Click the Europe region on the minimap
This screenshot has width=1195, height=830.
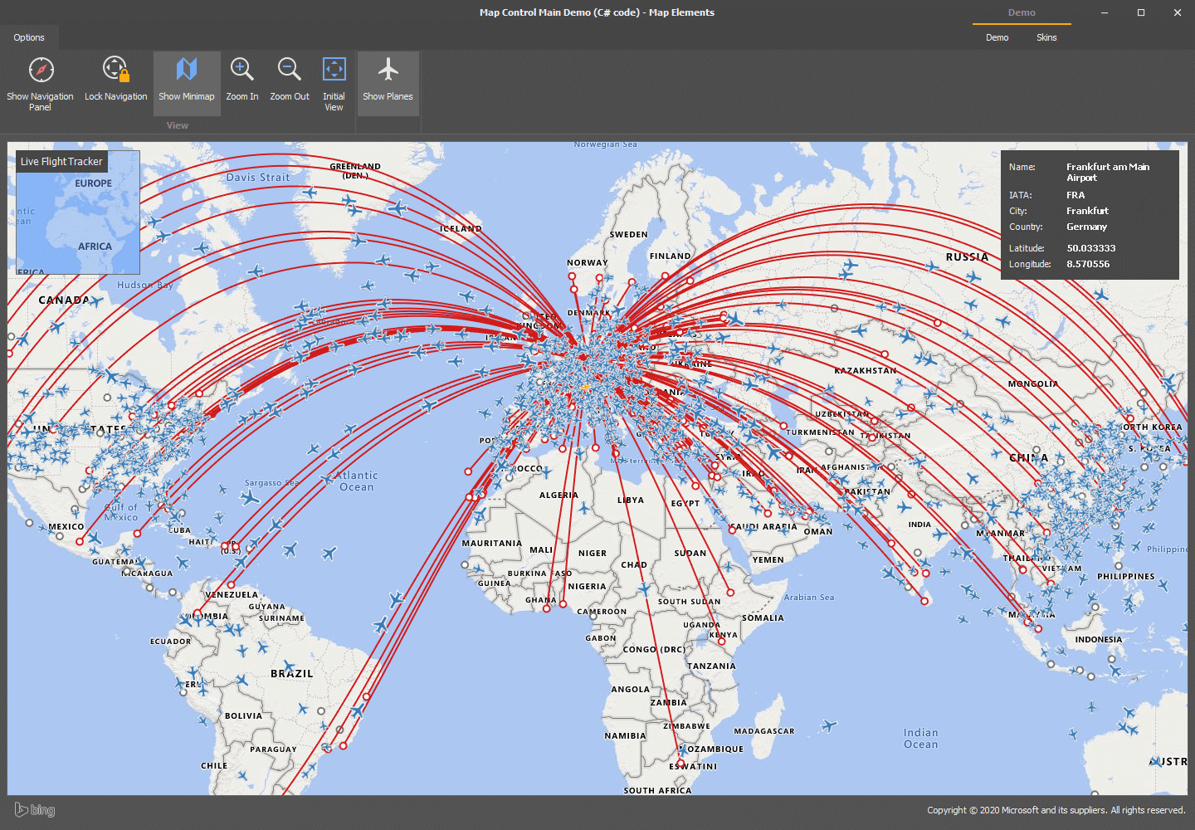[x=92, y=183]
